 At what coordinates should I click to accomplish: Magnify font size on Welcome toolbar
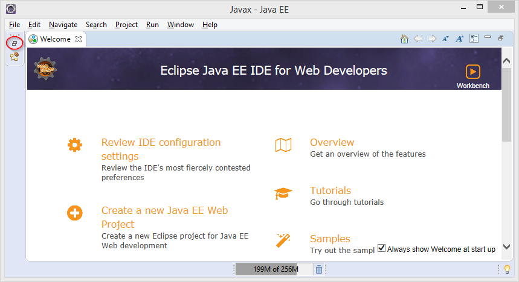point(459,39)
